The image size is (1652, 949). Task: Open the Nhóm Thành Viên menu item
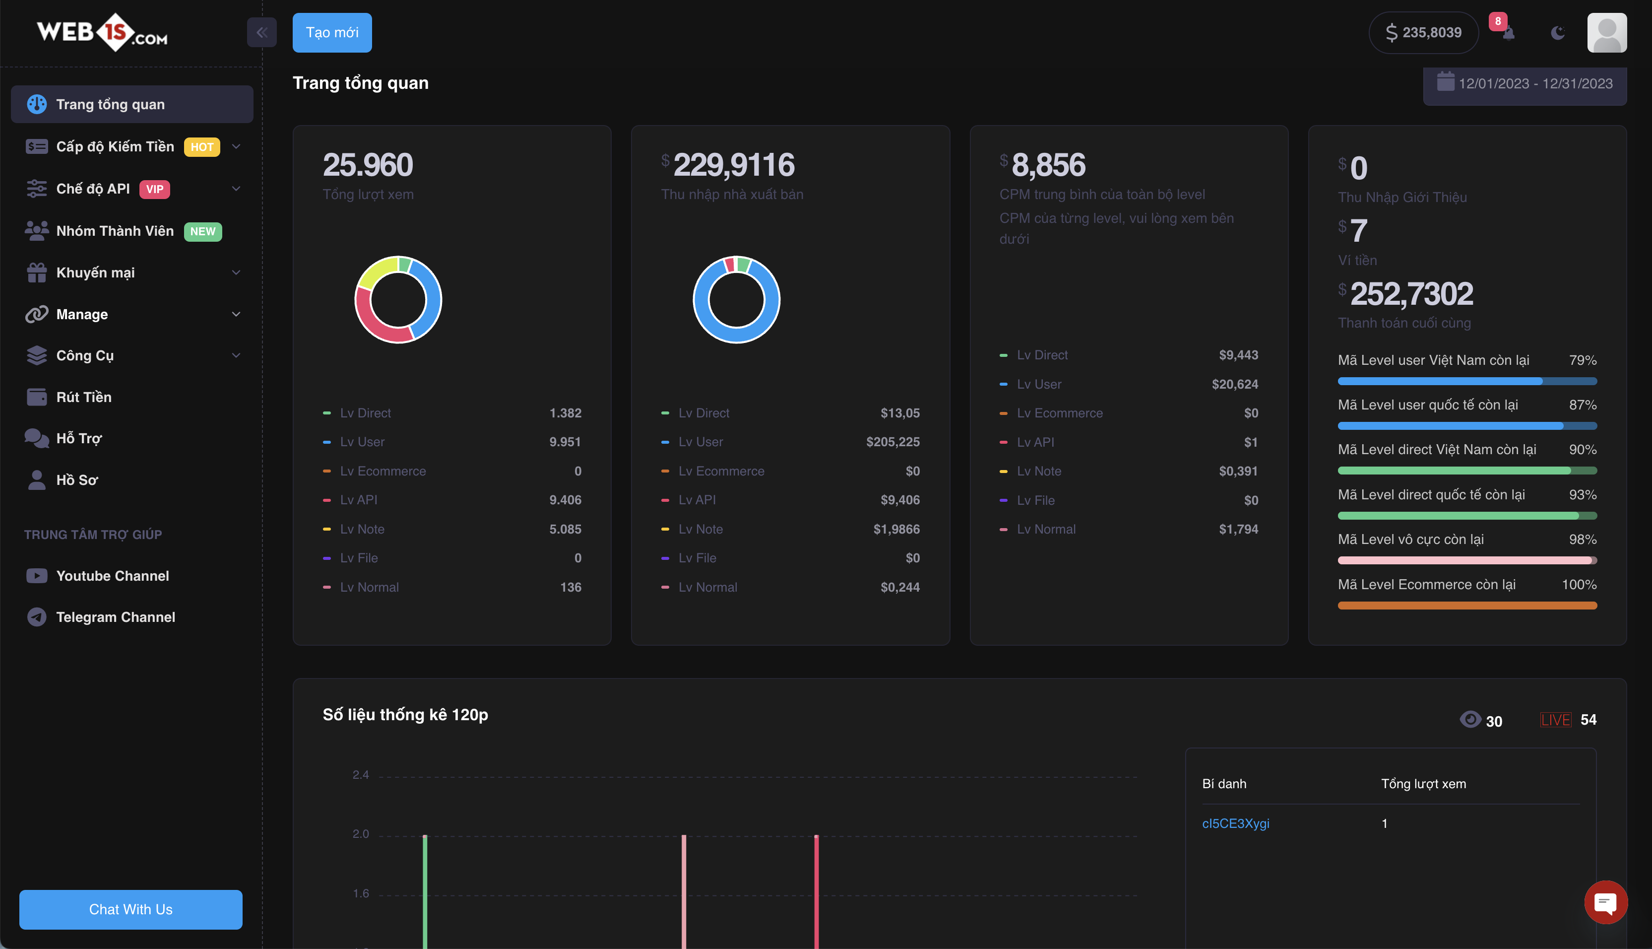point(132,231)
